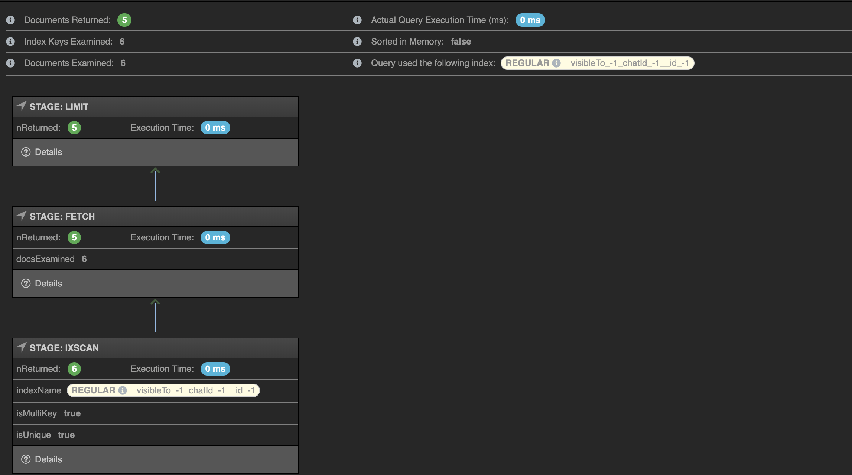The width and height of the screenshot is (852, 475).
Task: Click info icon next to Index Keys Examined
Action: point(10,42)
